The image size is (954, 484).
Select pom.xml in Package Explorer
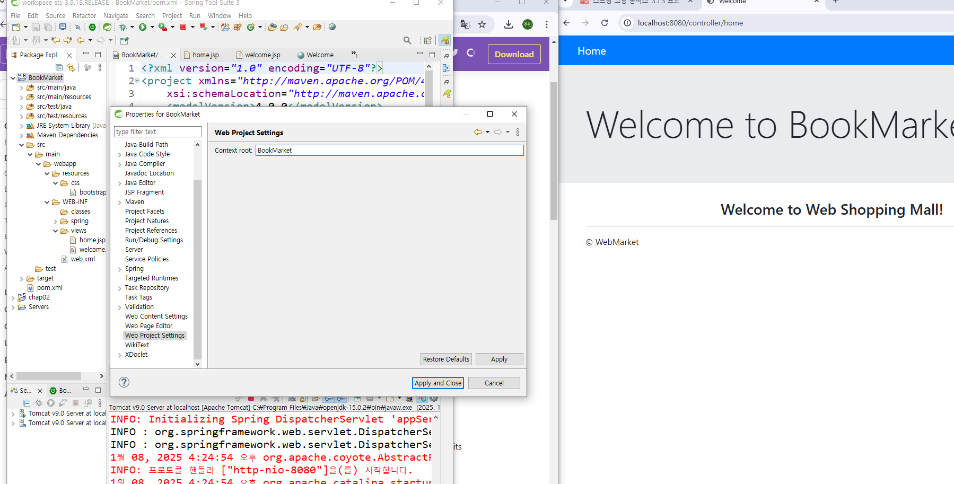point(50,288)
